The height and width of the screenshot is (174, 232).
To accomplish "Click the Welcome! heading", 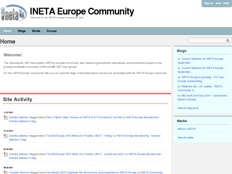I will point(13,55).
